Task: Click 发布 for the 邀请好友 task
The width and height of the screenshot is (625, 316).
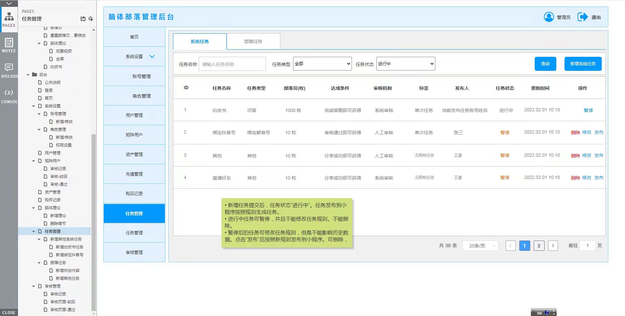Action: [x=599, y=178]
